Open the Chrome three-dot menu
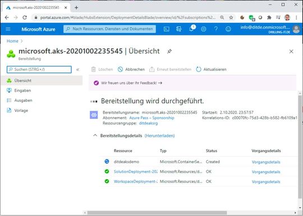 (x=296, y=17)
